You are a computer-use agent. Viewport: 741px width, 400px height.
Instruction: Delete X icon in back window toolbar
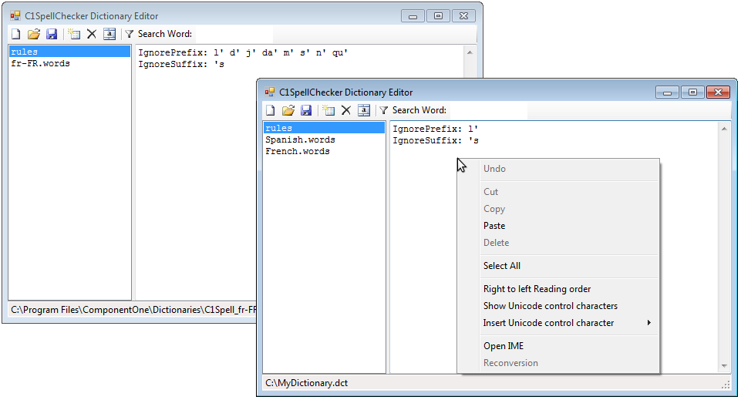92,34
